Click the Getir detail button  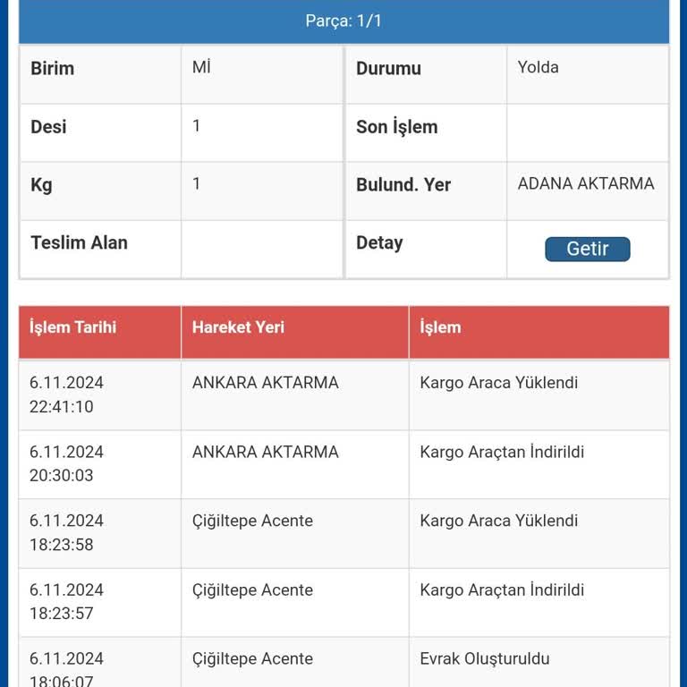coord(587,249)
